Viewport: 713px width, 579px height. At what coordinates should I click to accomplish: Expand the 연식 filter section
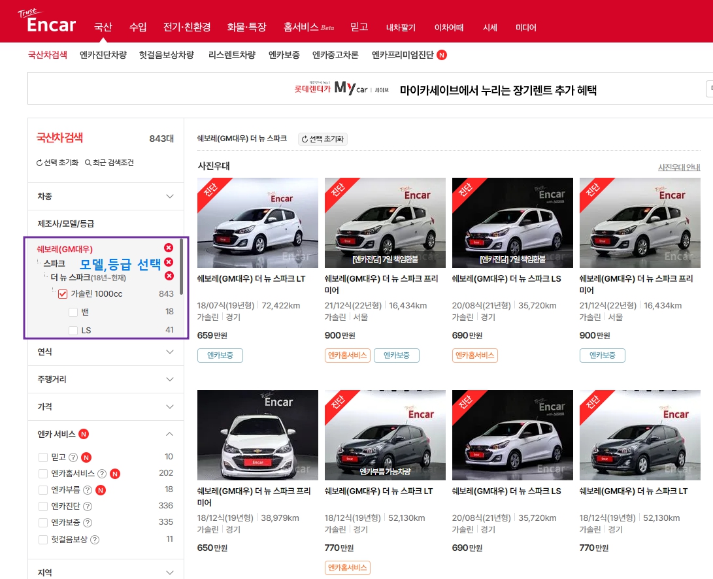tap(105, 352)
